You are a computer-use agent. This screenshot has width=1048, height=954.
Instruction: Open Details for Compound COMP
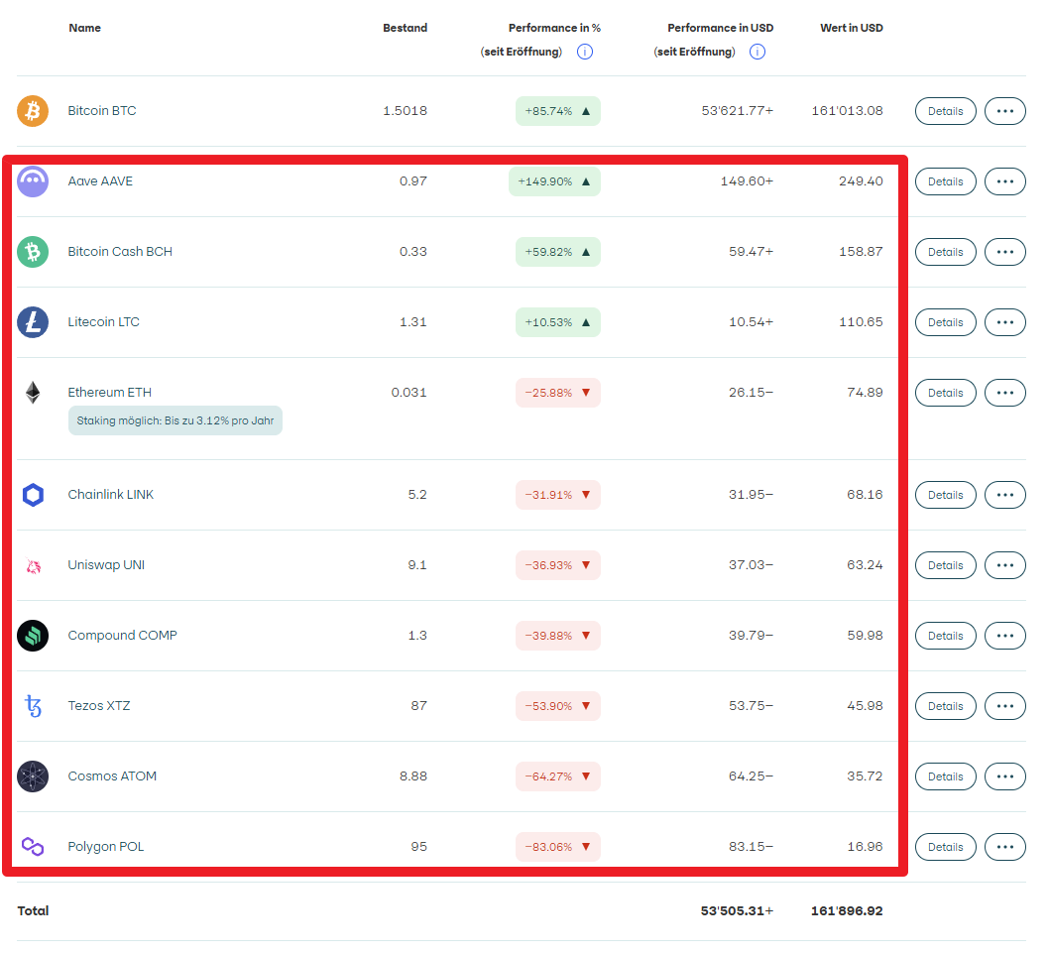[946, 636]
